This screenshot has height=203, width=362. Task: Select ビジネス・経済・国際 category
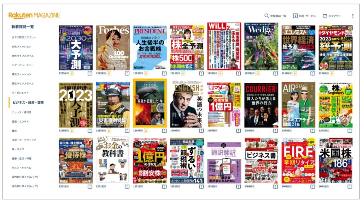click(28, 103)
